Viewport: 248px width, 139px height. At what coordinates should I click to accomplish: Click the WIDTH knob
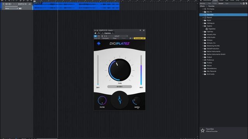137,100
